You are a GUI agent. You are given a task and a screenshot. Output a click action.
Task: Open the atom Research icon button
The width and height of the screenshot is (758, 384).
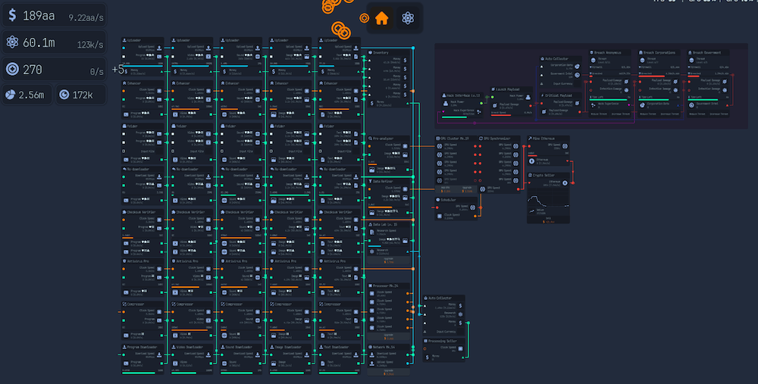coord(409,18)
